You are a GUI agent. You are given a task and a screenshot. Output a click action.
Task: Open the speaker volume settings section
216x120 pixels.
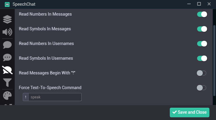pos(7,32)
